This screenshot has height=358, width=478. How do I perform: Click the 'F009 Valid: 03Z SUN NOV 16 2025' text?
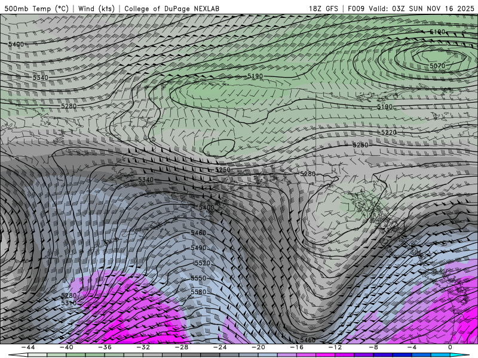411,8
